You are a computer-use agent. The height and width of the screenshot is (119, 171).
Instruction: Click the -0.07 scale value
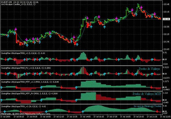click(165, 114)
